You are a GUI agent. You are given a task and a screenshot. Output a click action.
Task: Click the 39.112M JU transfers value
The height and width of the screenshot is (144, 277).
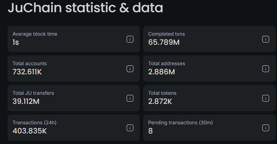[26, 101]
